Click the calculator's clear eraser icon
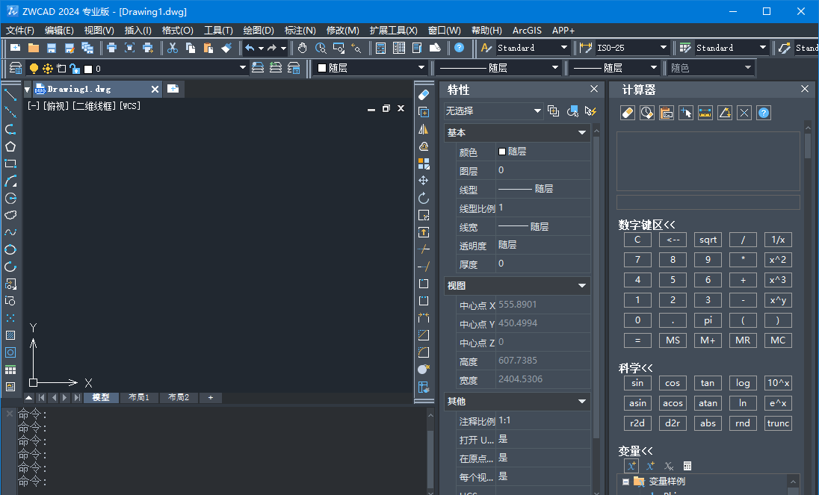 tap(627, 113)
